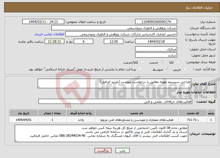Click the ردیف column header
The height and width of the screenshot is (158, 220).
pyautogui.click(x=211, y=113)
